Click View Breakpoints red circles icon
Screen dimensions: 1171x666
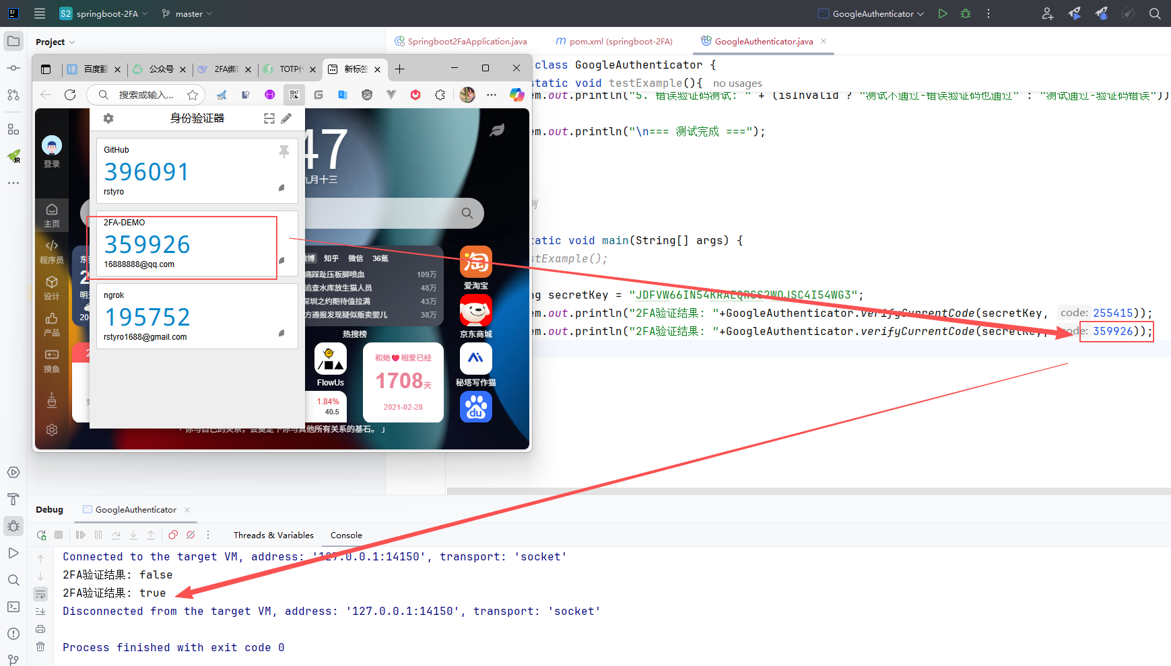point(173,535)
